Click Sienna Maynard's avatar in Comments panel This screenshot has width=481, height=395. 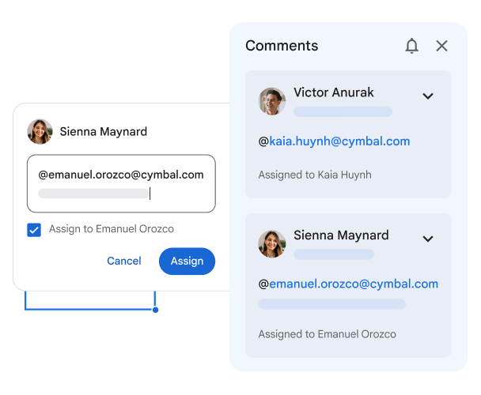coord(272,243)
